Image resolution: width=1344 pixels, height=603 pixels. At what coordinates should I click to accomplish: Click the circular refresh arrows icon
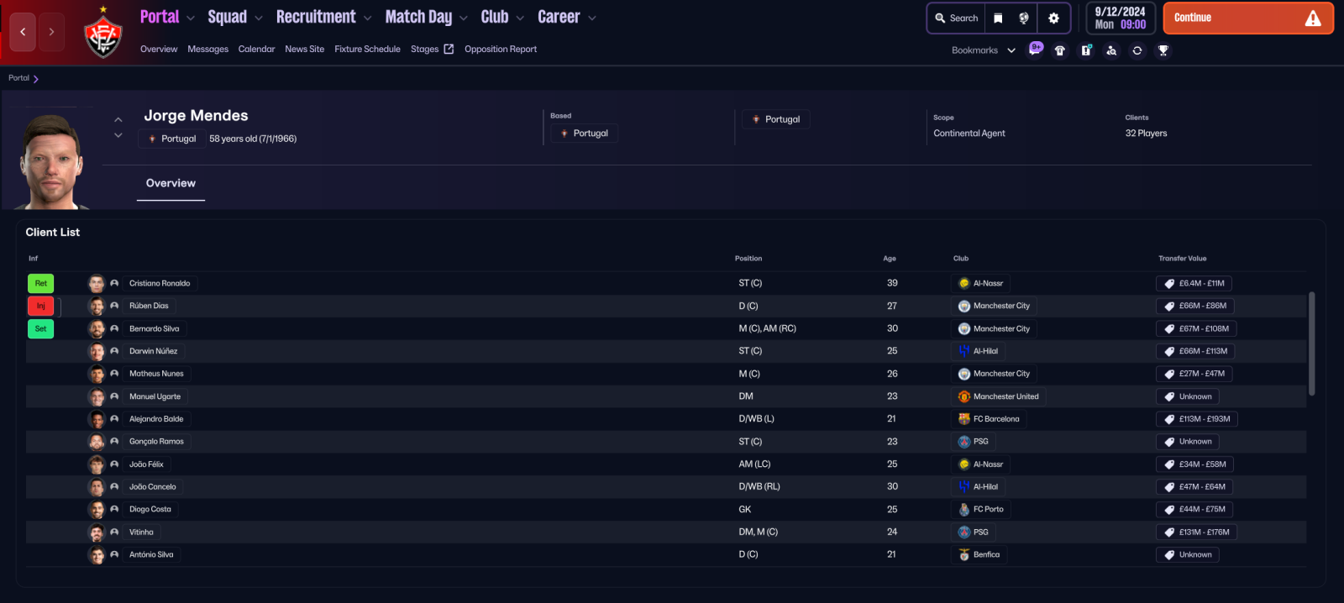(1137, 50)
